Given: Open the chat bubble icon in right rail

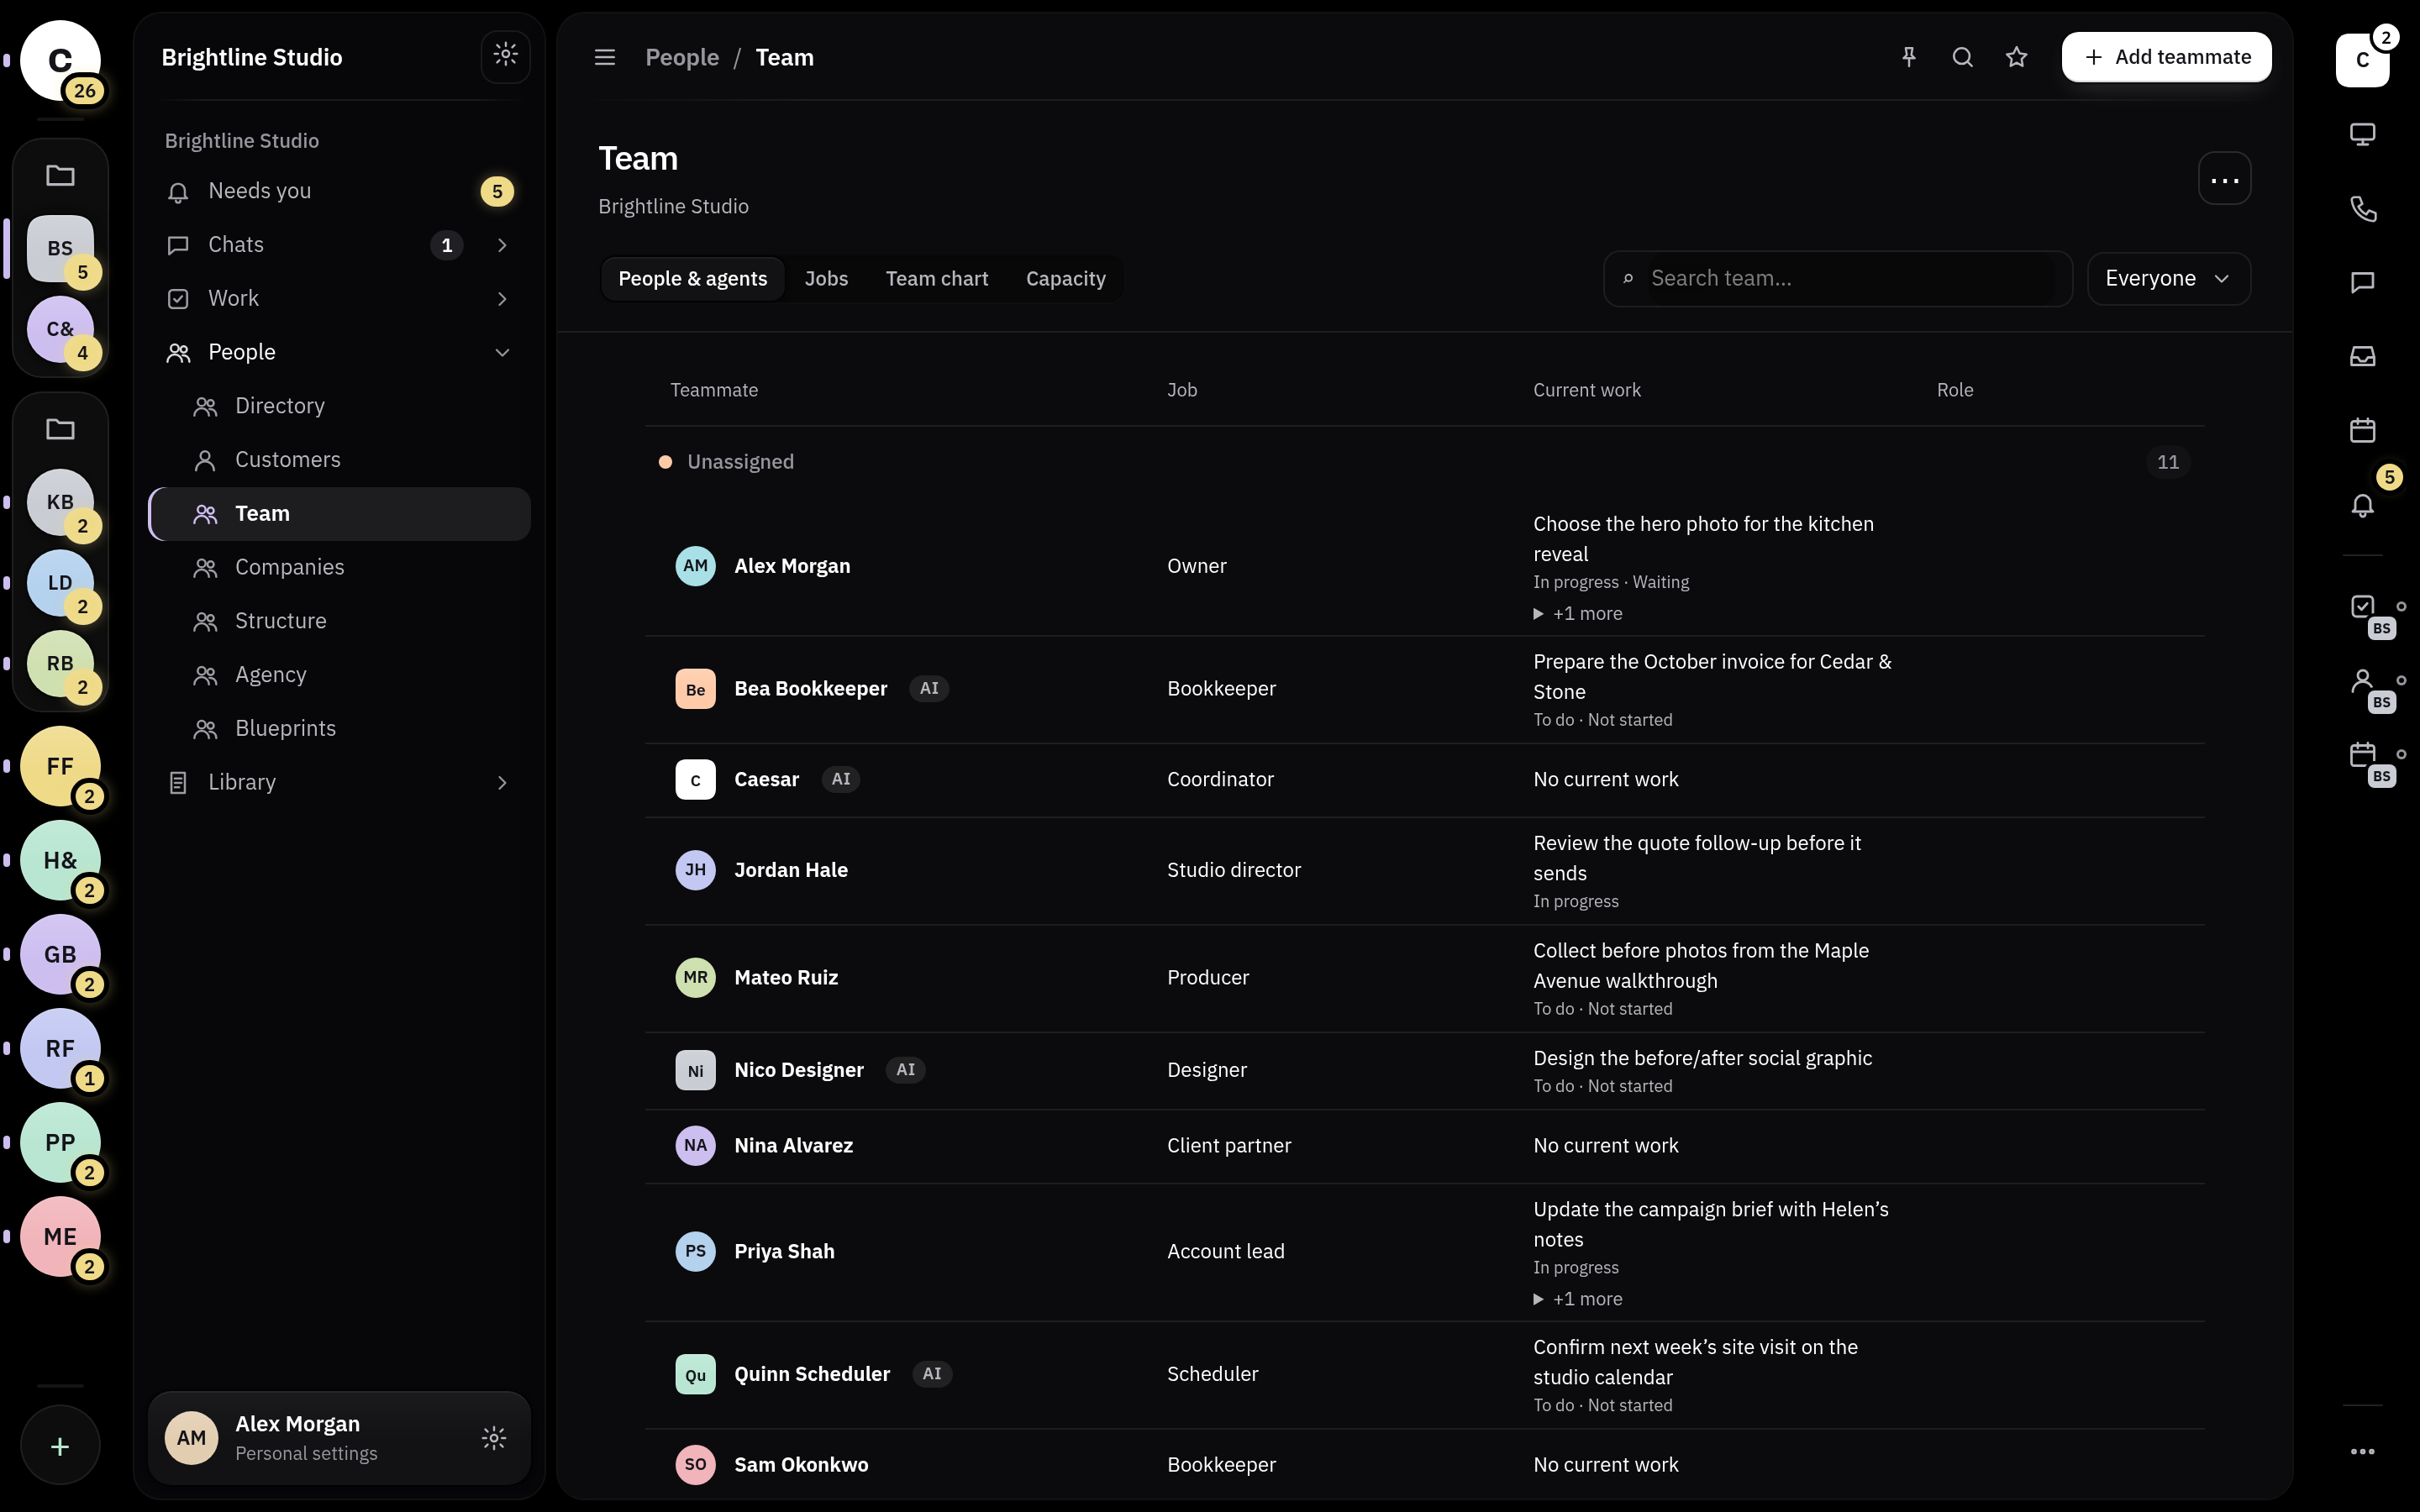Looking at the screenshot, I should (x=2362, y=282).
